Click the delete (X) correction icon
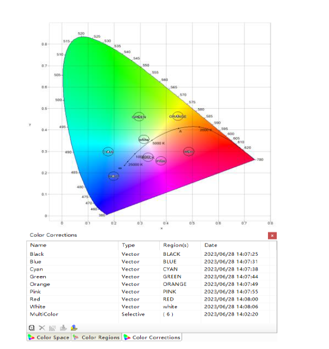 pyautogui.click(x=42, y=328)
